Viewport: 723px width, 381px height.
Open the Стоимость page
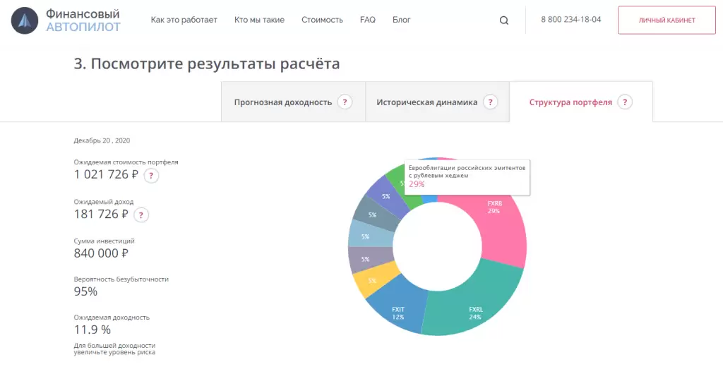322,20
